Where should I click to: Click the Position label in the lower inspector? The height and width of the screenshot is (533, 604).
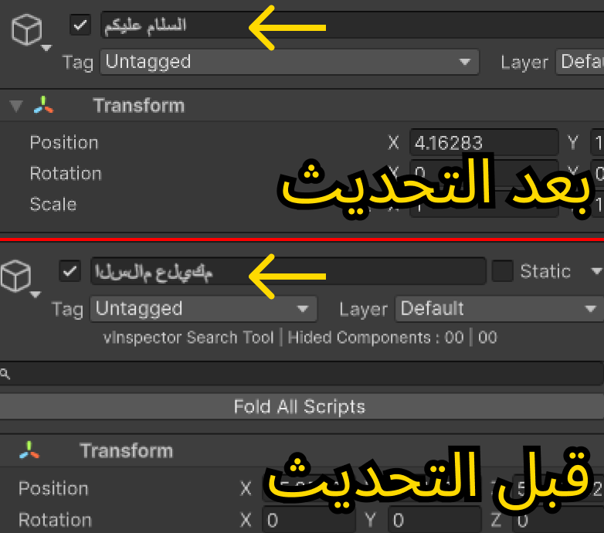point(53,489)
